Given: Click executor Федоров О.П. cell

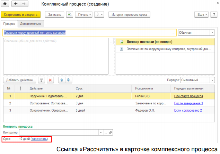Looking at the screenshot, I should pyautogui.click(x=151, y=110).
